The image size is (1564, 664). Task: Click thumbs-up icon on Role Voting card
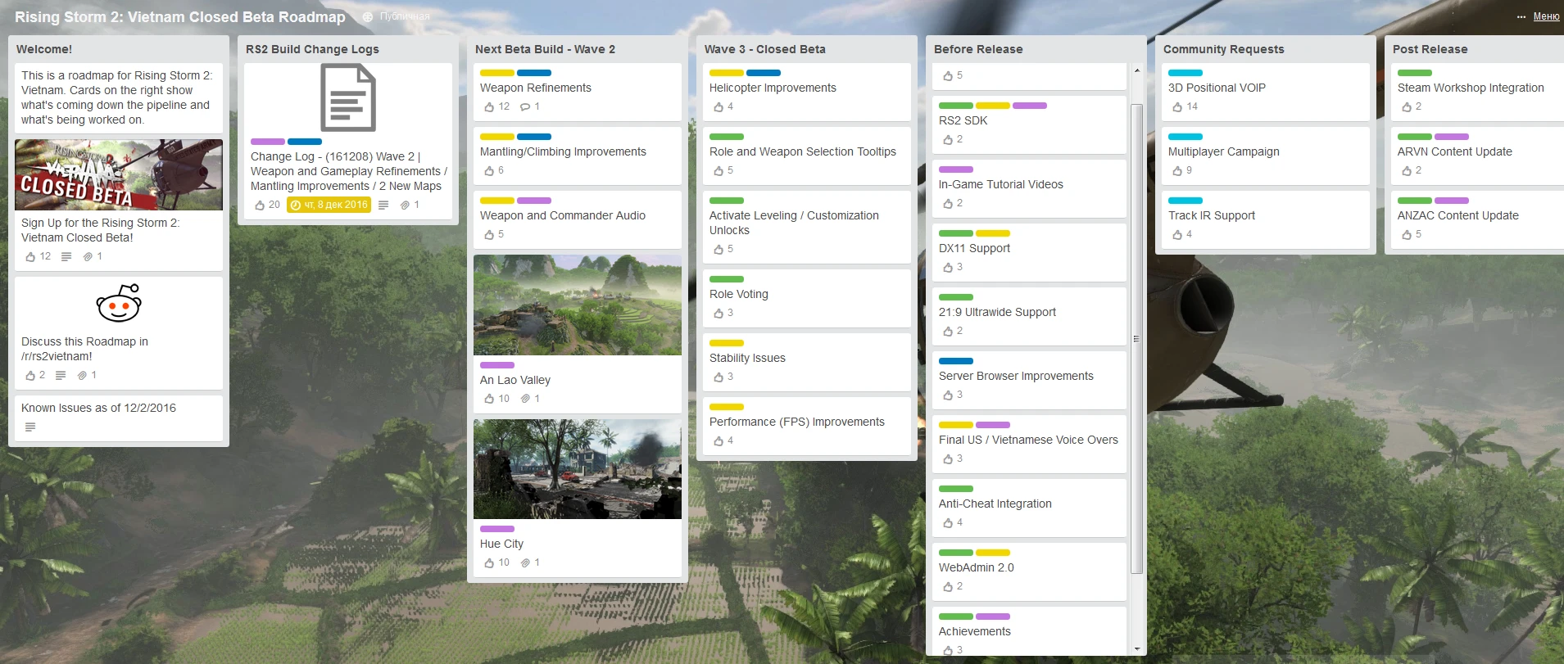[x=719, y=313]
